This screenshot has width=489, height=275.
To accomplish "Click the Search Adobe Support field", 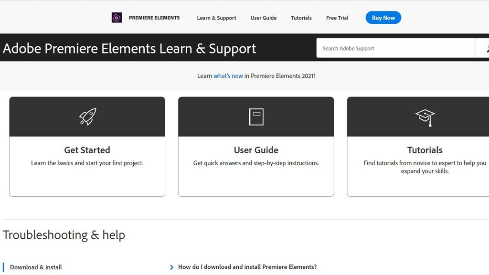I will (395, 48).
